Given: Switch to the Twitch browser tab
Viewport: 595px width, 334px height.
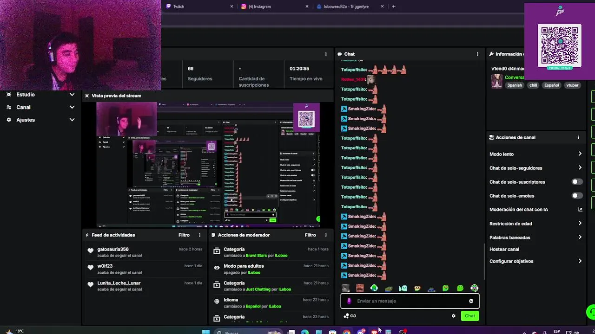Looking at the screenshot, I should tap(200, 6).
